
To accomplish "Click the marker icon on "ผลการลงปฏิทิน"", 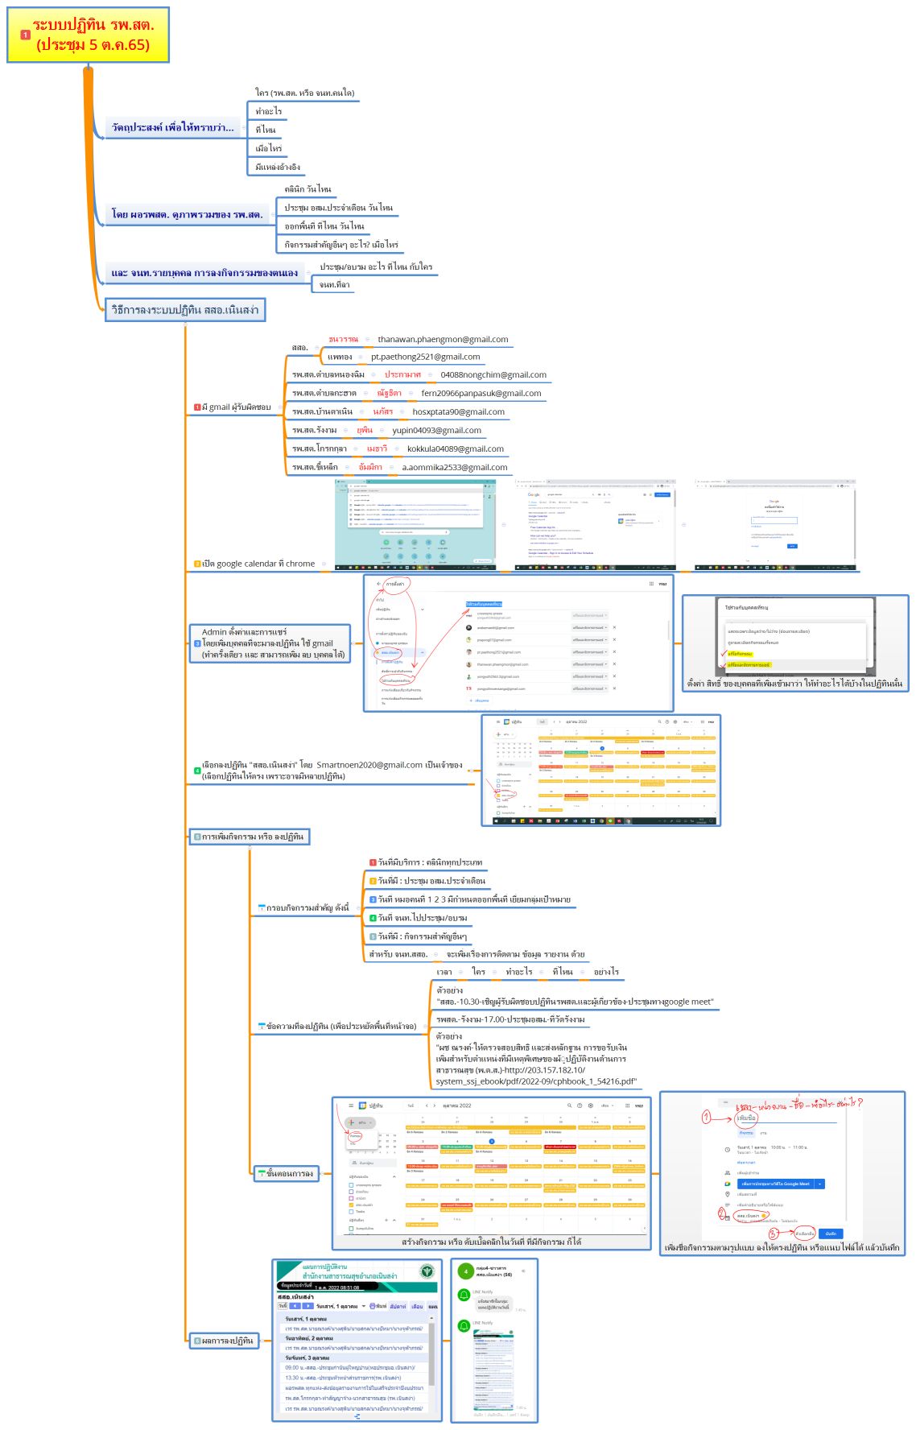I will [x=197, y=1341].
